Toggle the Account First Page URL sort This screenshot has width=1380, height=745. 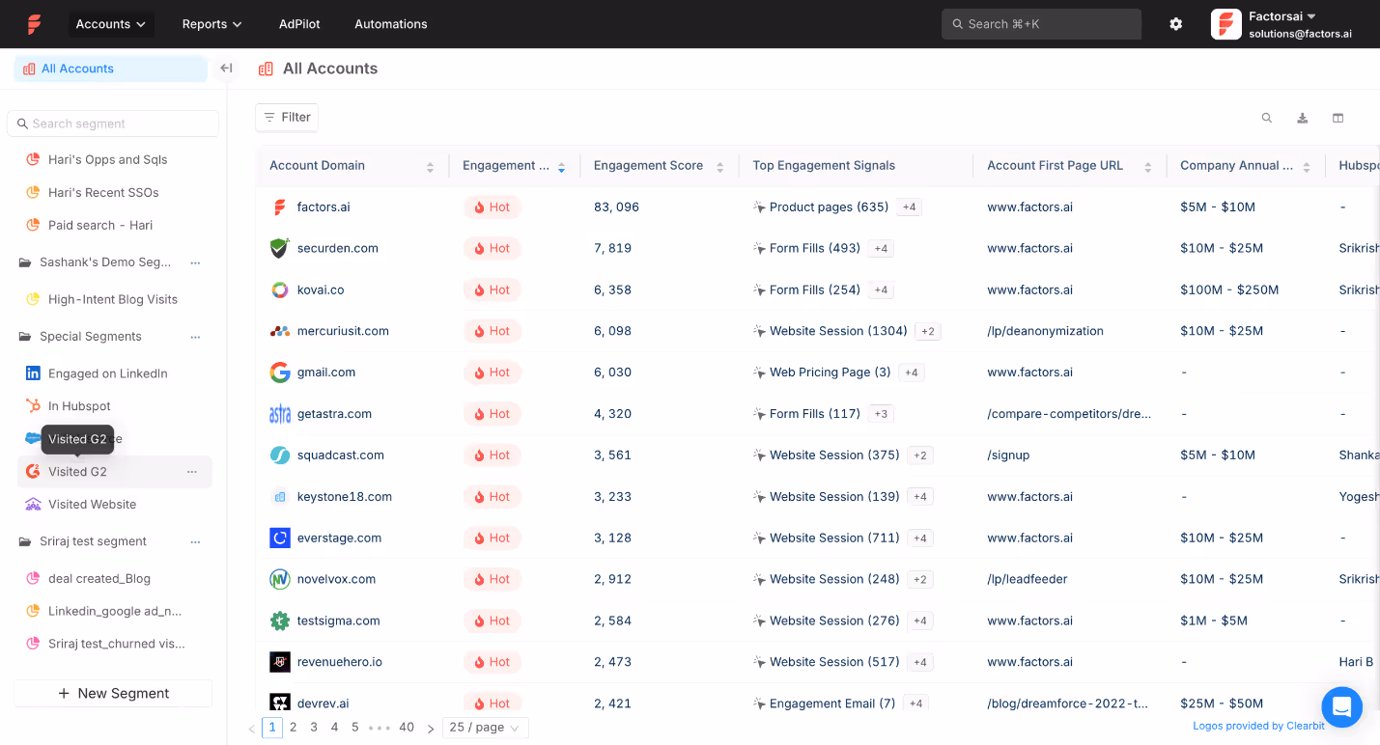click(1148, 165)
